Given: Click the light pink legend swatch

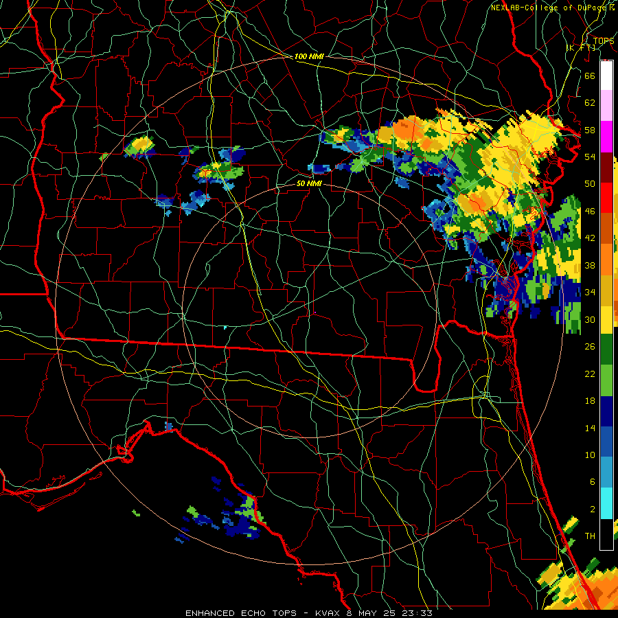Looking at the screenshot, I should 606,105.
